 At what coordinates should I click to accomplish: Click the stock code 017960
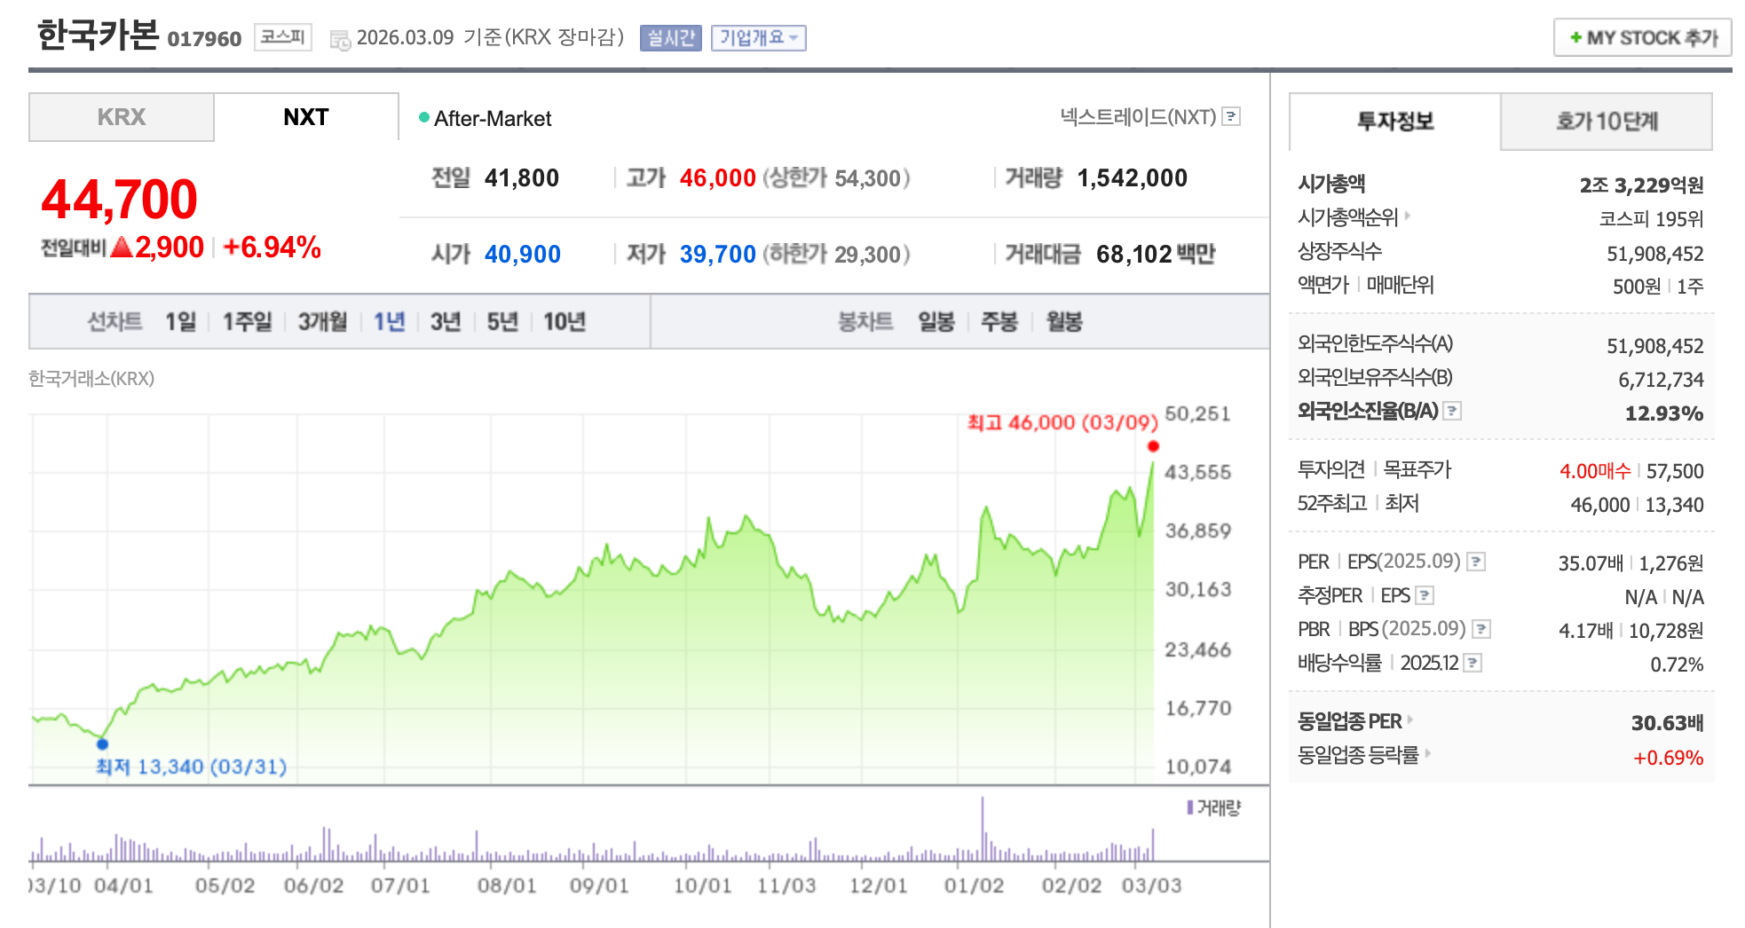point(204,39)
